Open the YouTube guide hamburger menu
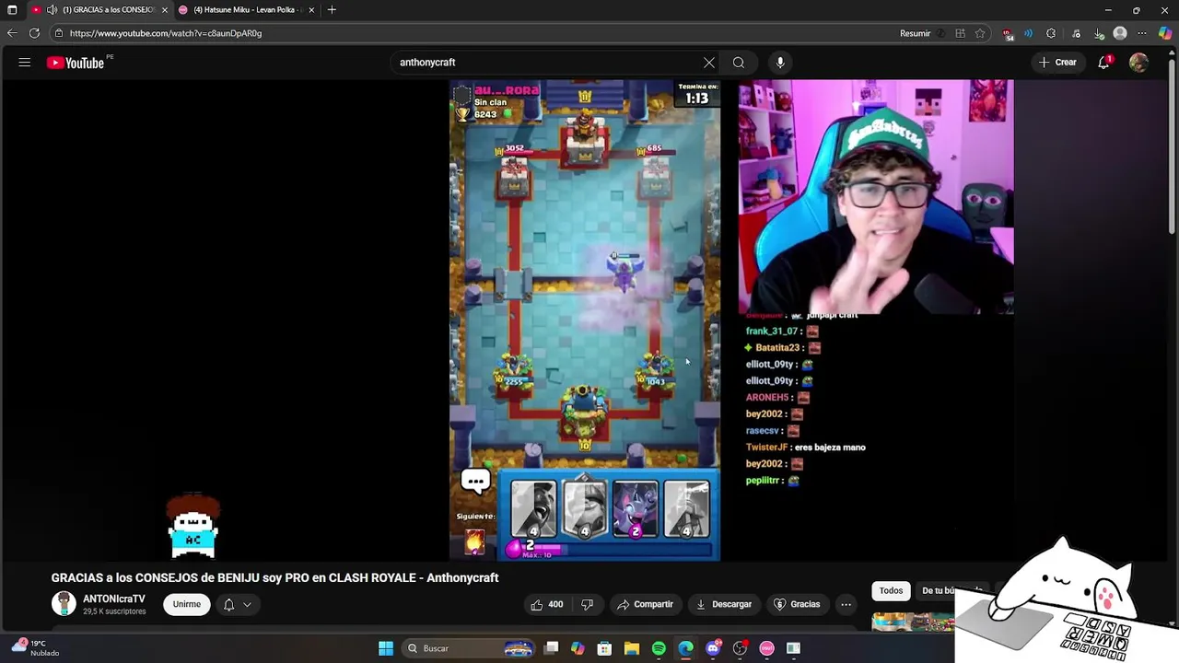The width and height of the screenshot is (1179, 663). coord(25,63)
